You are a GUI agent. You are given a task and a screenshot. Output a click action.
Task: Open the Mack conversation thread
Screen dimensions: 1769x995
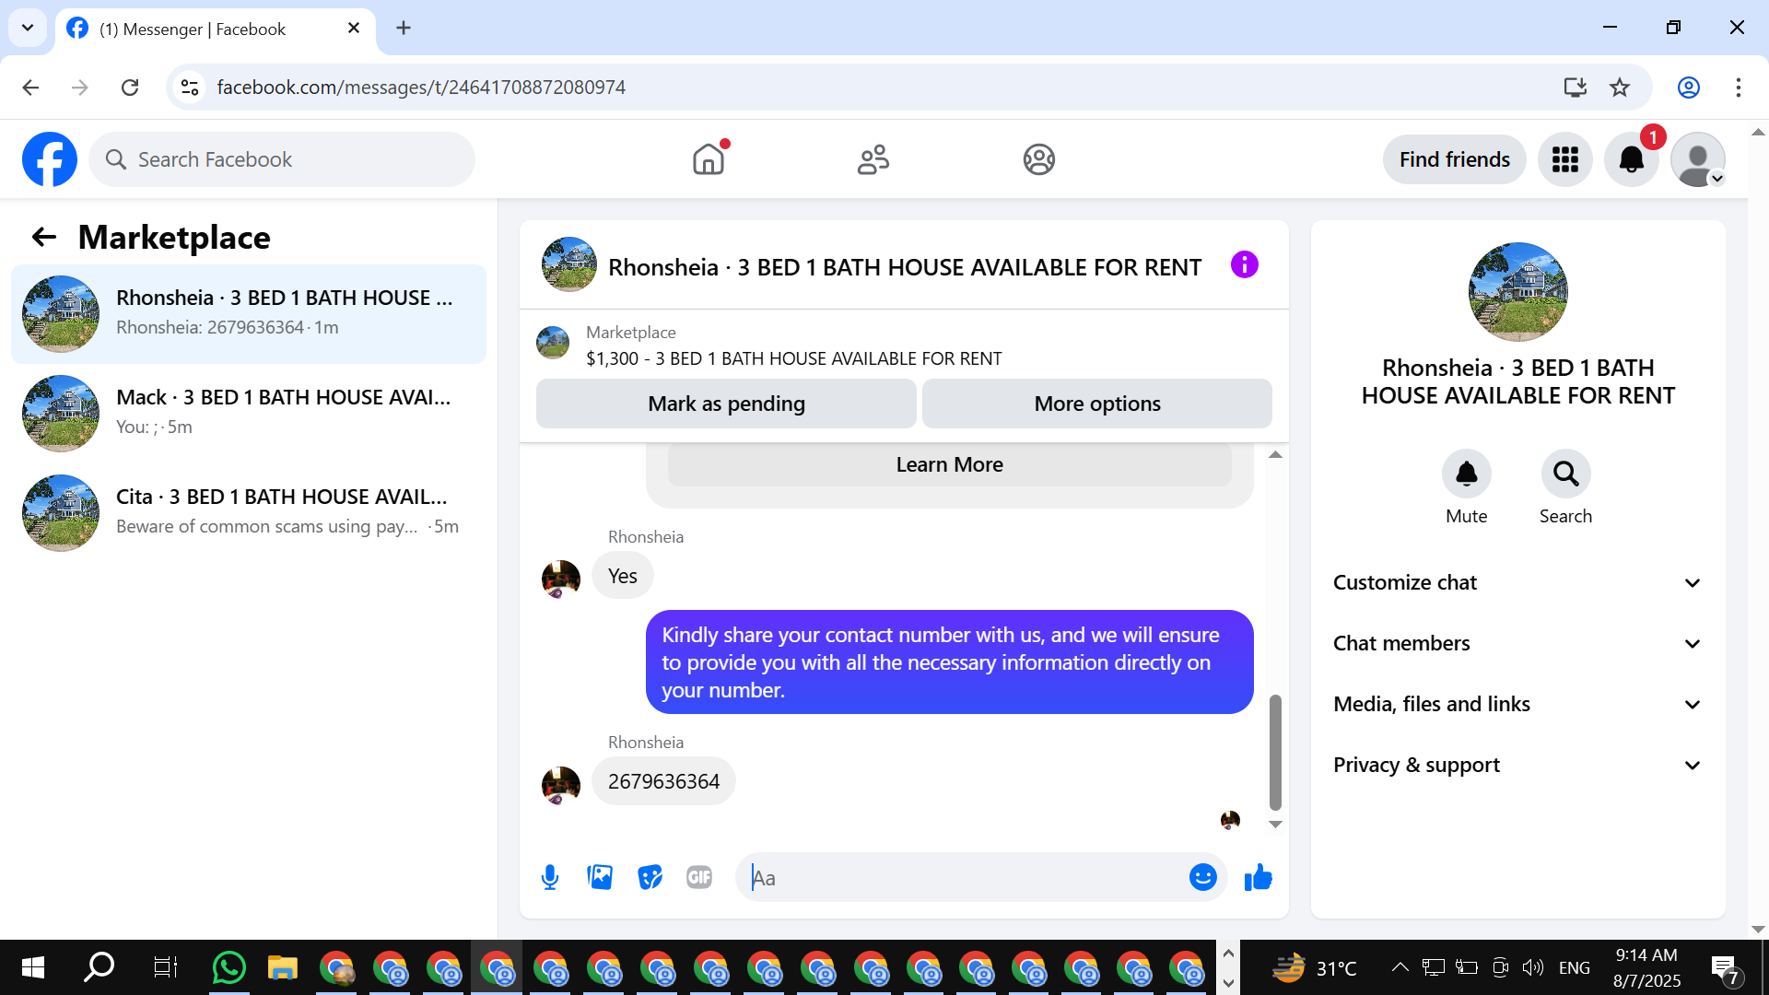coord(249,412)
